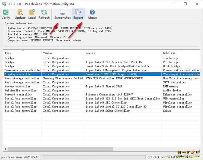203x160 pixels.
Task: Select the 'Audio device' subclass cell
Action: [x=172, y=90]
